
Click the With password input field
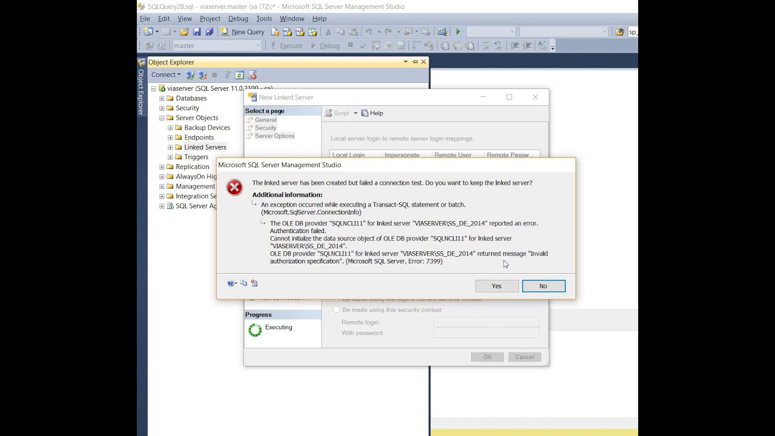pos(486,333)
